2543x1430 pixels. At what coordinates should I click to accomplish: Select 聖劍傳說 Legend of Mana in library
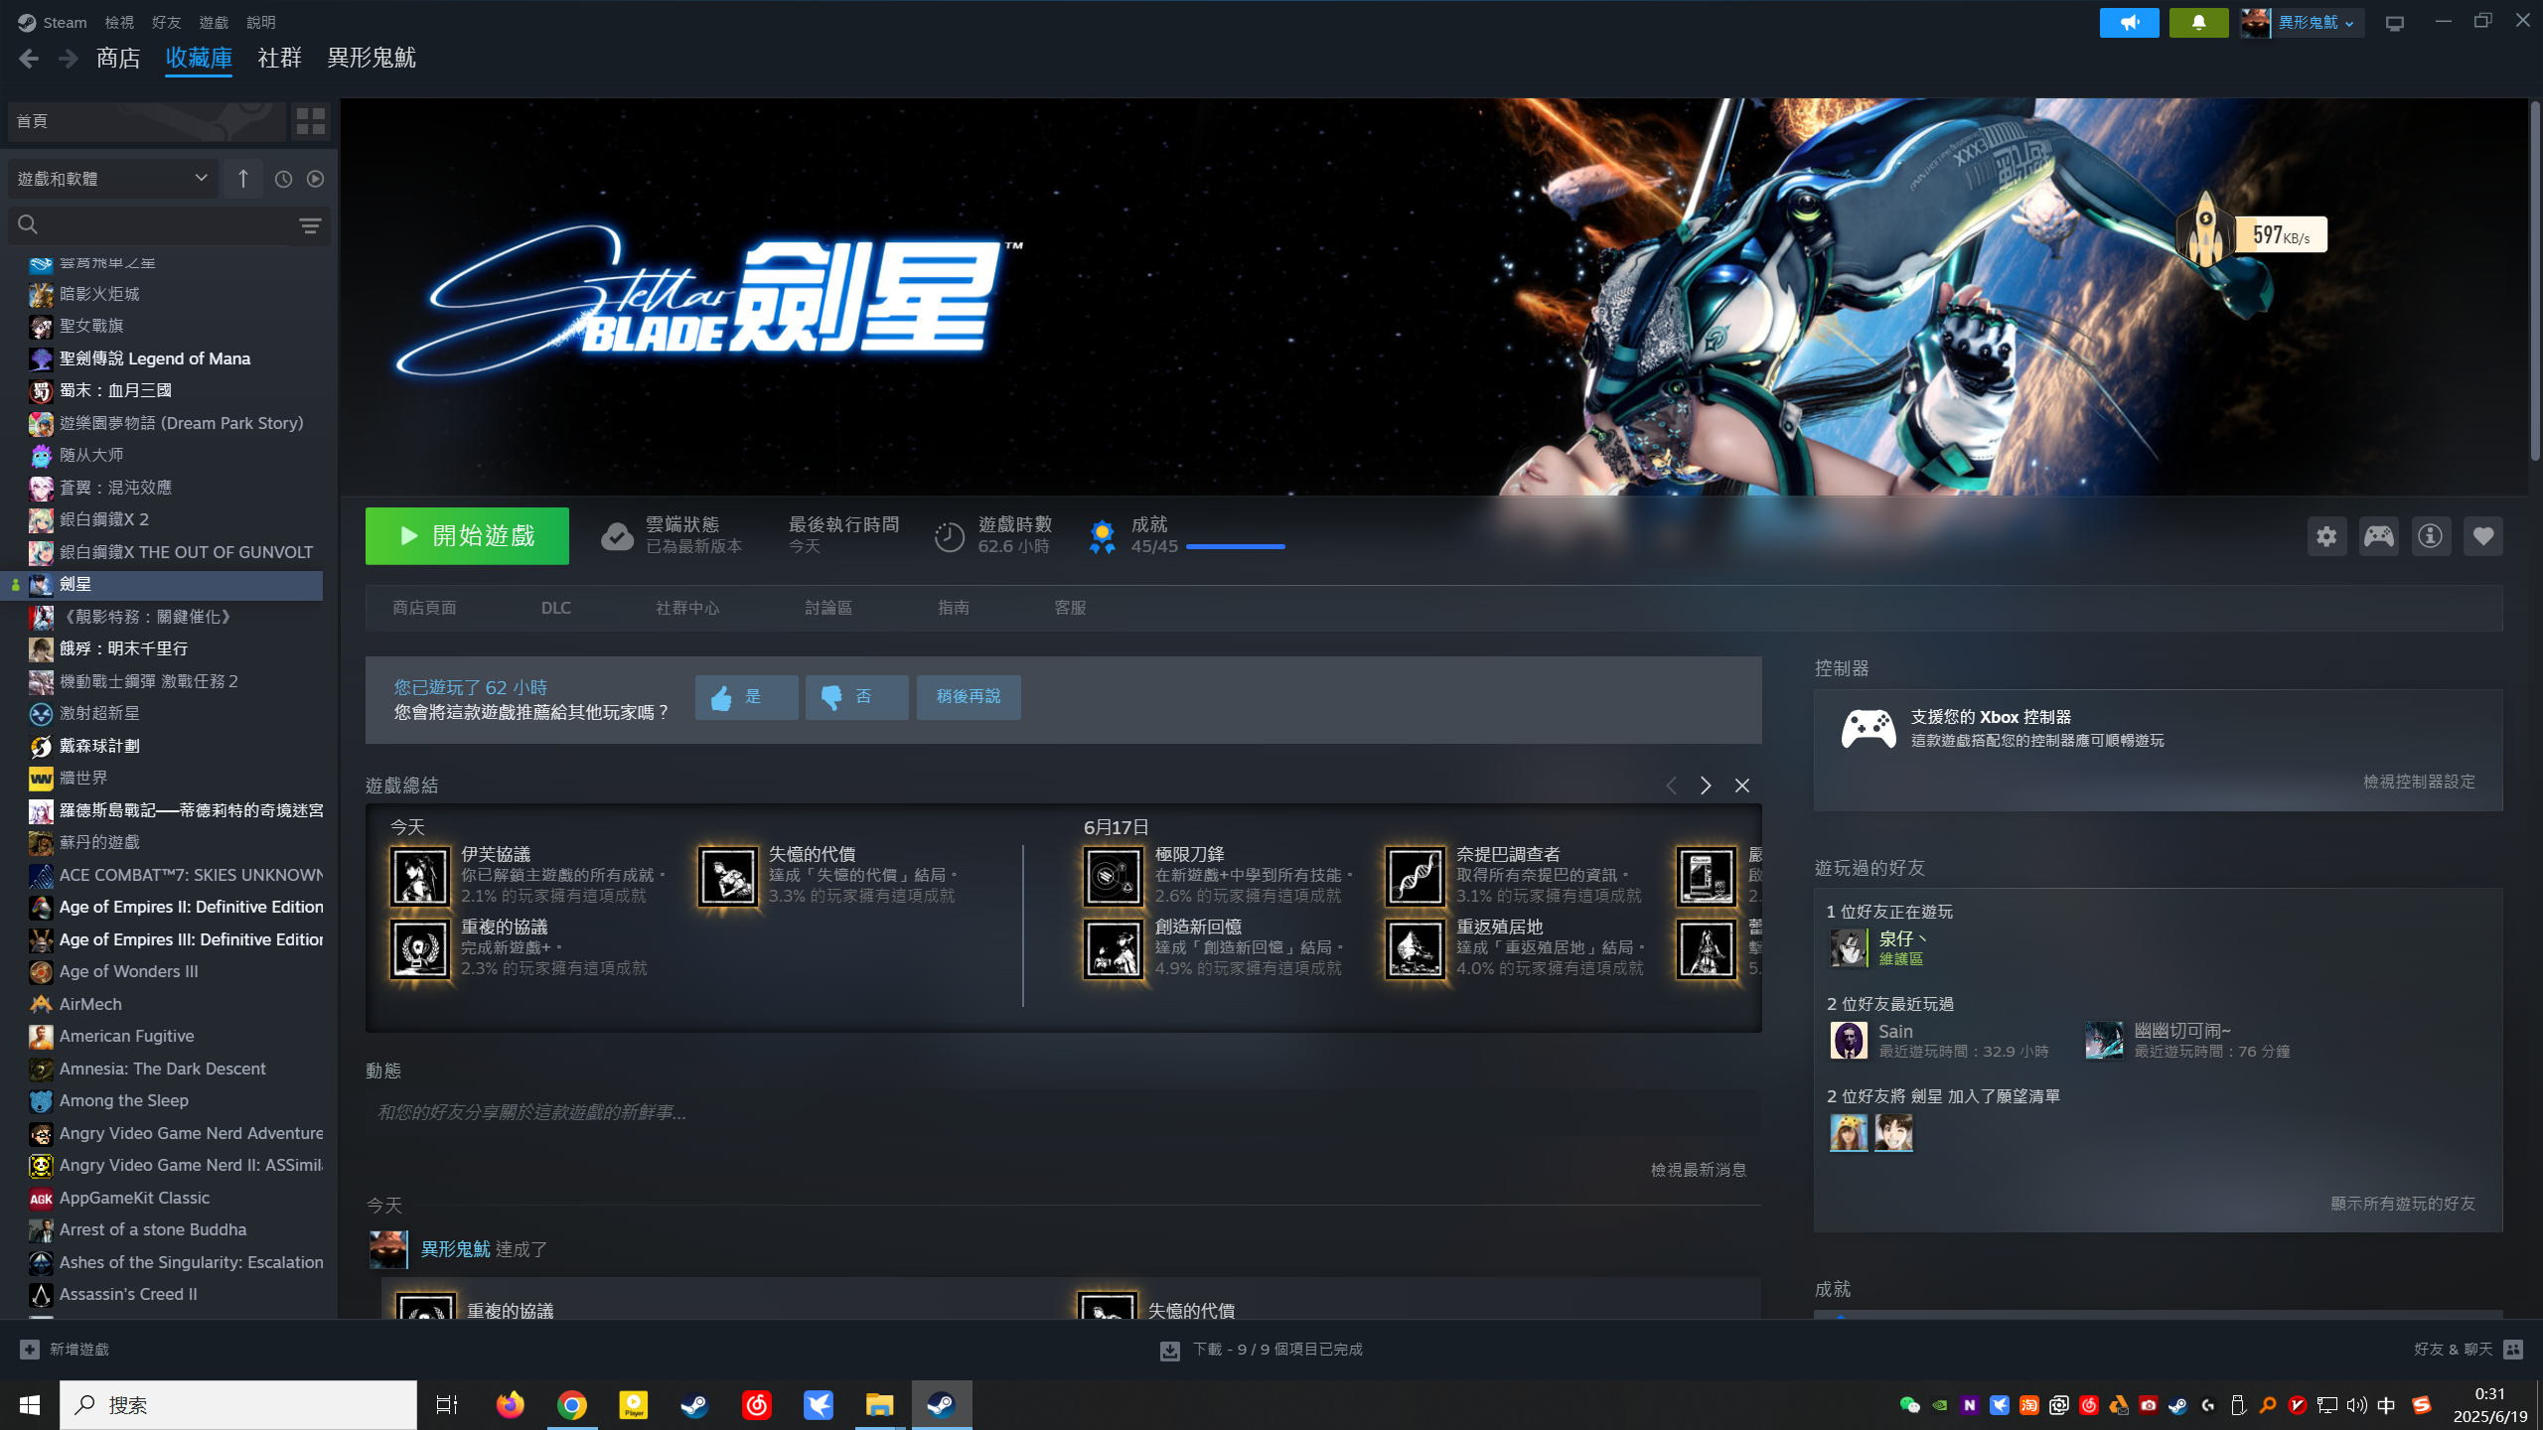pyautogui.click(x=155, y=358)
